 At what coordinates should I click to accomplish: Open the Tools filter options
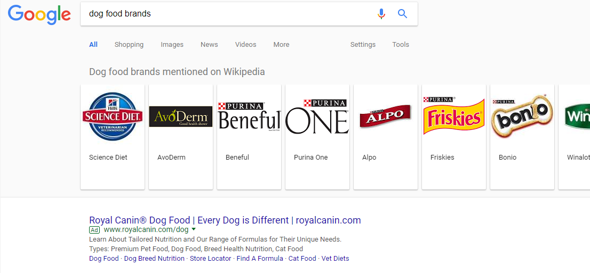401,45
